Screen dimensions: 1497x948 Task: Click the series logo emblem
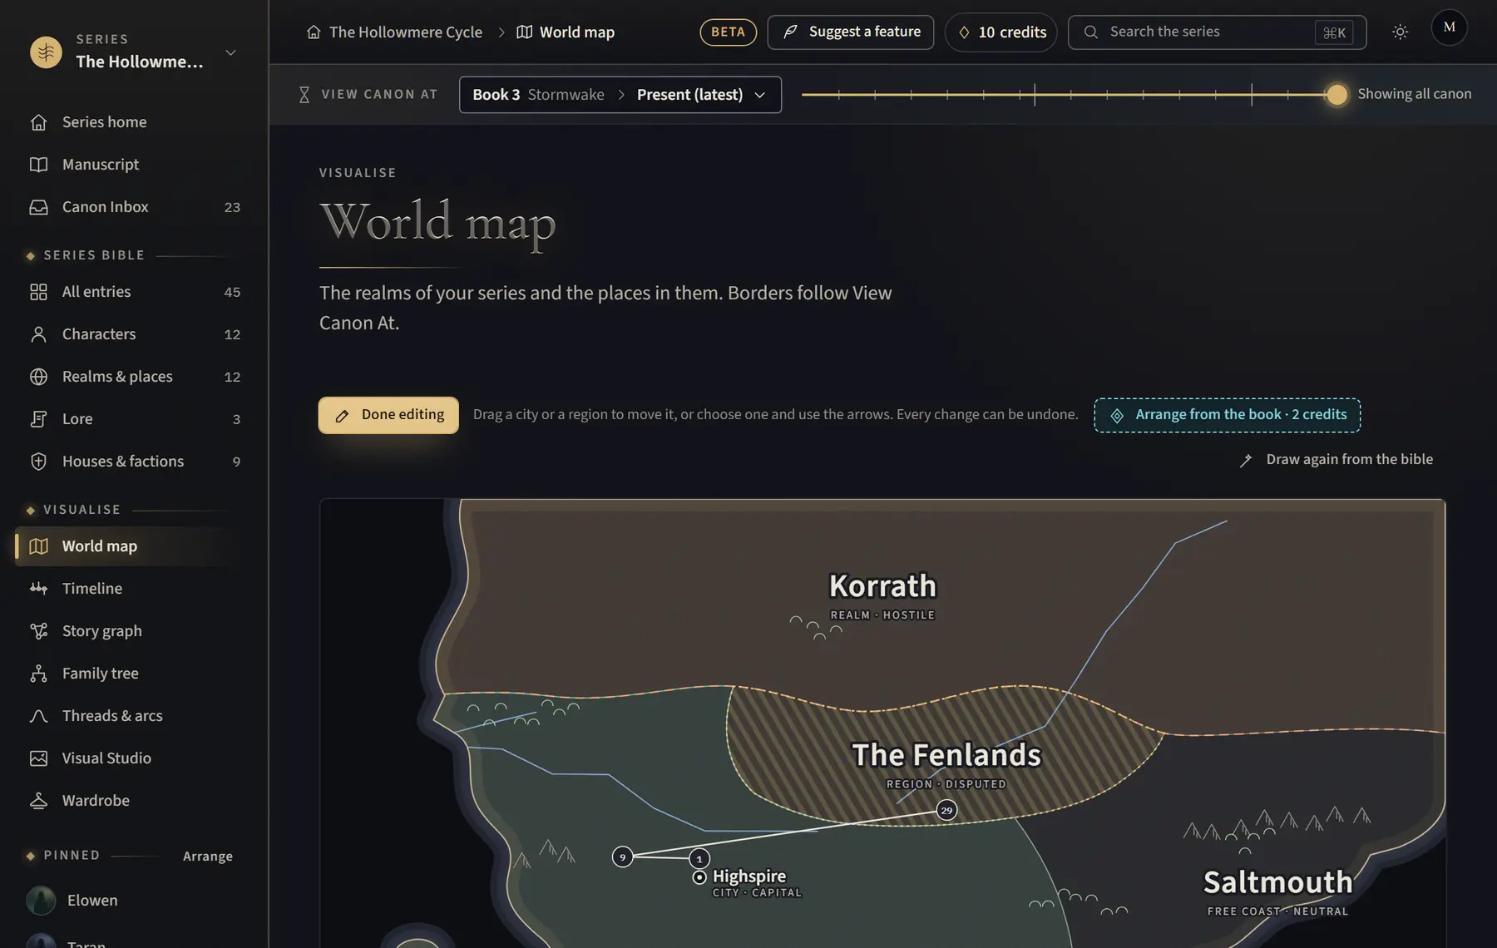pyautogui.click(x=46, y=52)
